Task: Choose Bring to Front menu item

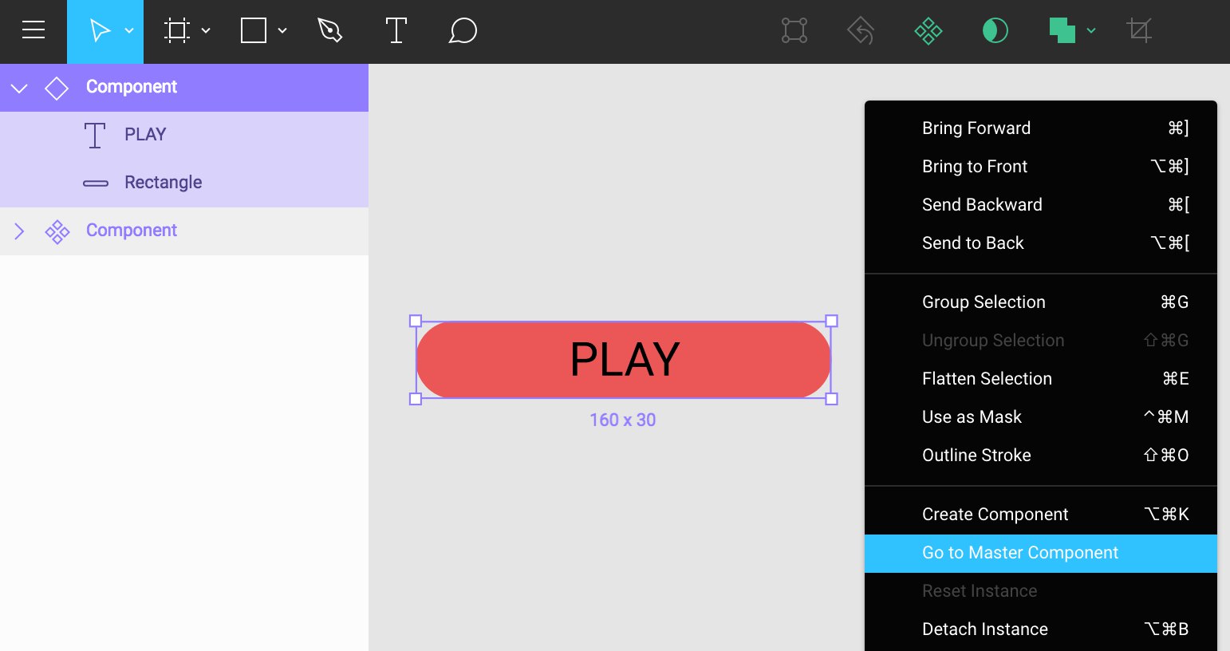Action: pos(1041,166)
